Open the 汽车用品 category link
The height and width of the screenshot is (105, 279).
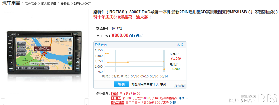(x=11, y=3)
